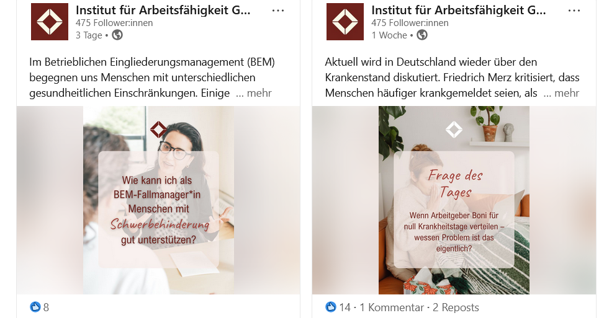Expand Krankenstand post text with mehr

pyautogui.click(x=561, y=93)
